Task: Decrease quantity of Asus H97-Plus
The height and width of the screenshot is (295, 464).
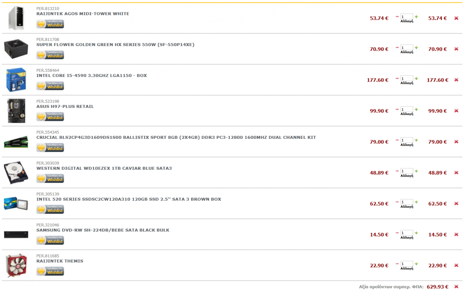Action: pyautogui.click(x=397, y=109)
